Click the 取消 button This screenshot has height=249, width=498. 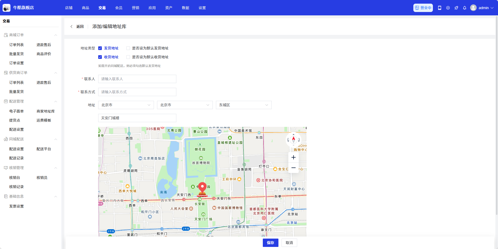tap(289, 243)
